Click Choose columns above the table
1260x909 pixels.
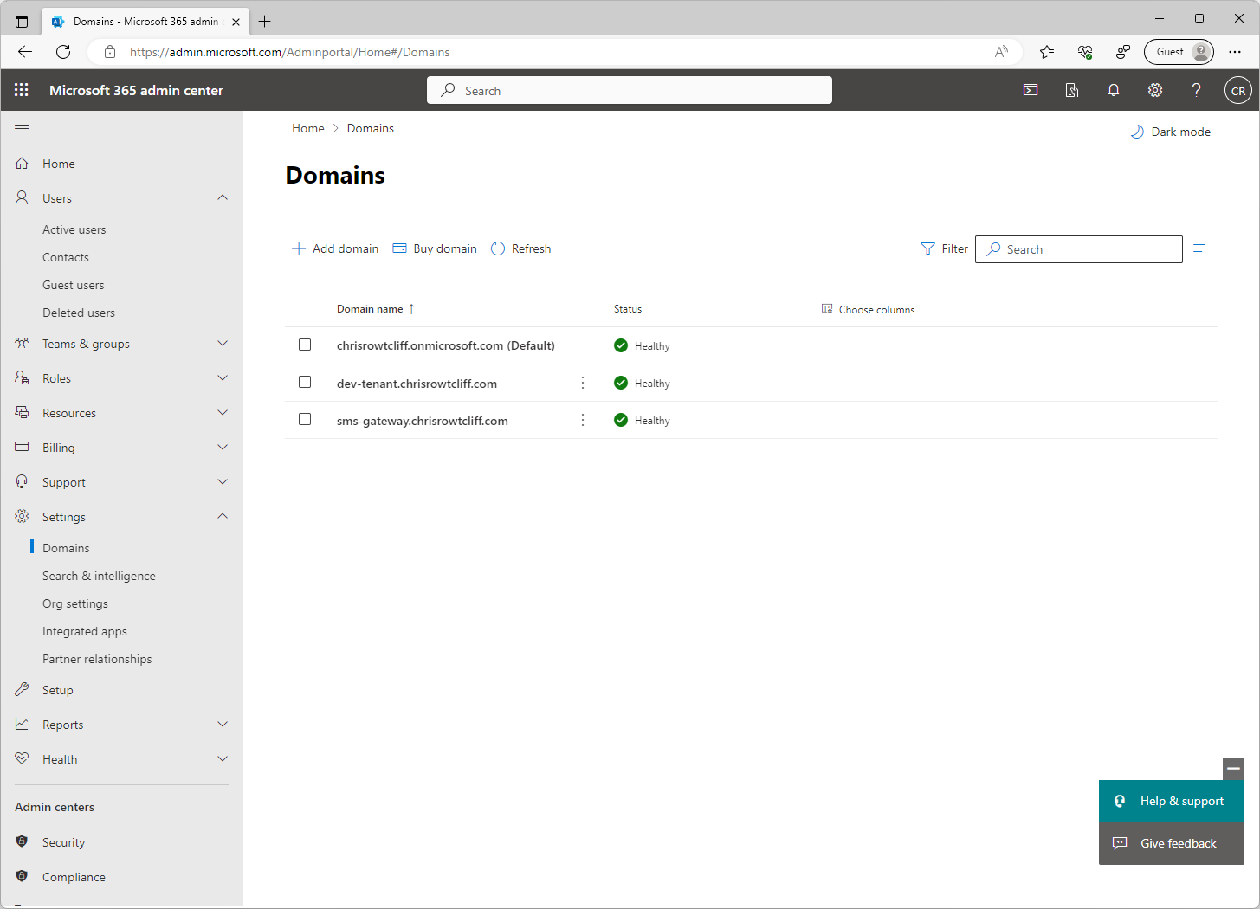[868, 309]
